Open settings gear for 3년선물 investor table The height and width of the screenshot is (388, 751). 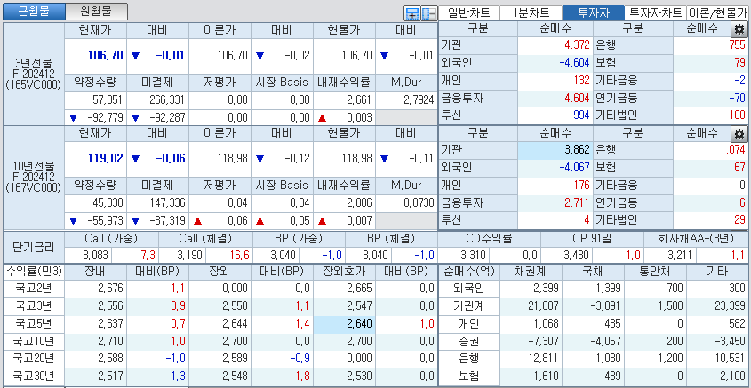coord(739,29)
